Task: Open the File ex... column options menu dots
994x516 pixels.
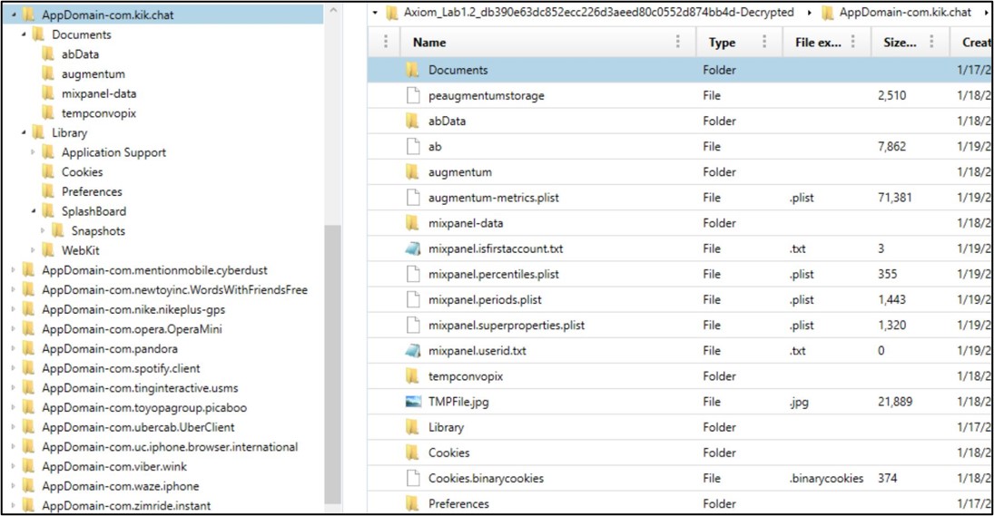Action: [x=852, y=42]
